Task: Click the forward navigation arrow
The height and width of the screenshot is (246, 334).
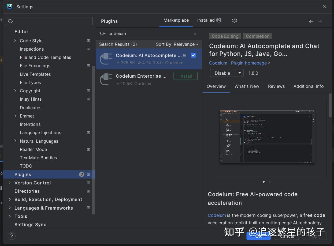Action: pos(320,22)
